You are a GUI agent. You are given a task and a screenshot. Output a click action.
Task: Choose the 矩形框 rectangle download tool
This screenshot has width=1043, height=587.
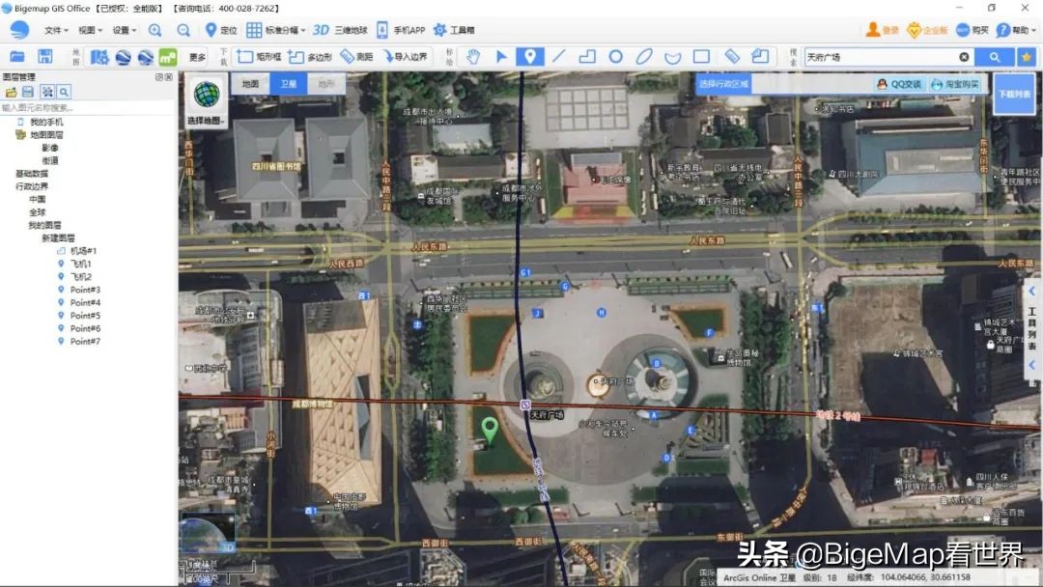(x=259, y=57)
